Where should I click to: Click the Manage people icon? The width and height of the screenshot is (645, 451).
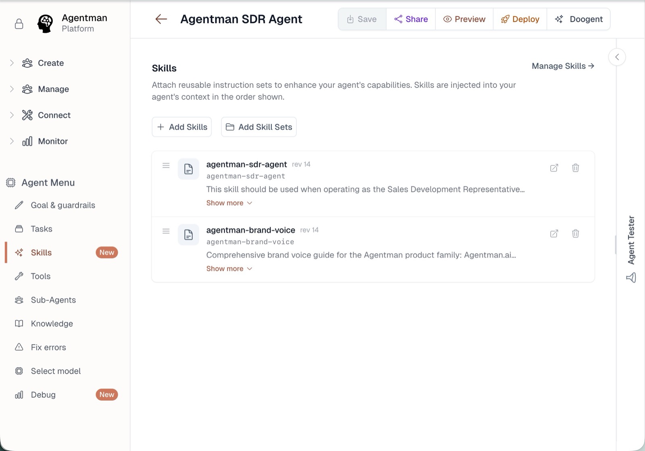(27, 89)
